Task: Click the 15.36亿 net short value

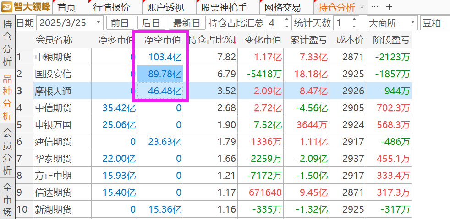Action: point(165,209)
